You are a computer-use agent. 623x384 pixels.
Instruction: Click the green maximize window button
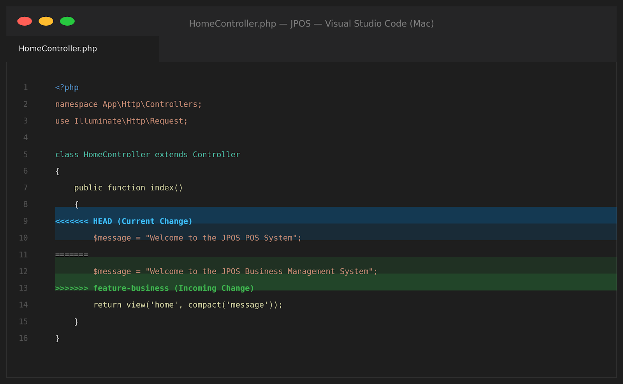pyautogui.click(x=67, y=21)
